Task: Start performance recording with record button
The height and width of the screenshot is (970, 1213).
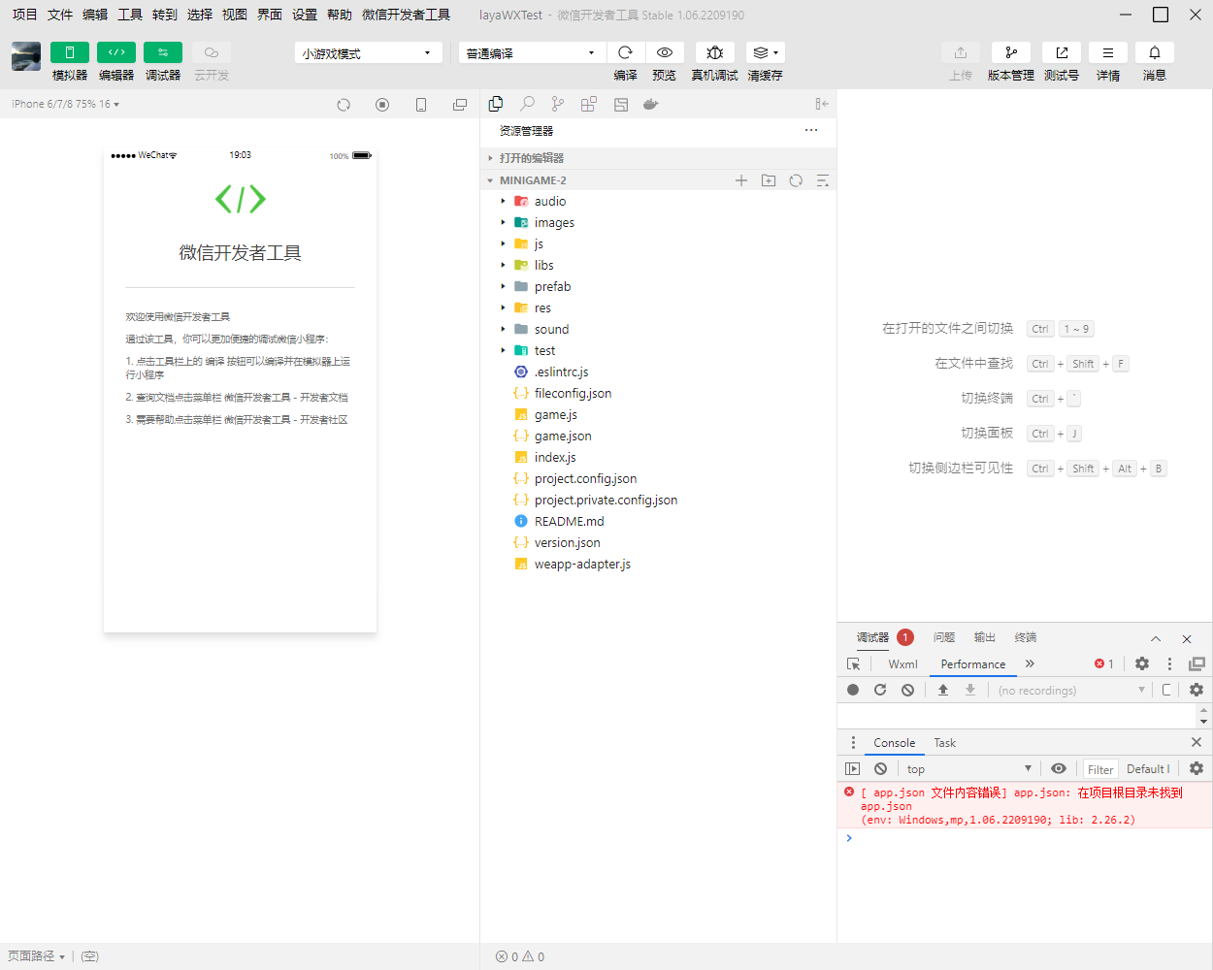Action: point(853,690)
